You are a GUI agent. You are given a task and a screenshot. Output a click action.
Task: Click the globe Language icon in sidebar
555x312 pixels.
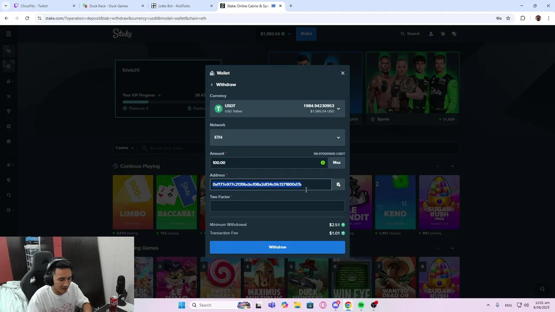click(9, 210)
